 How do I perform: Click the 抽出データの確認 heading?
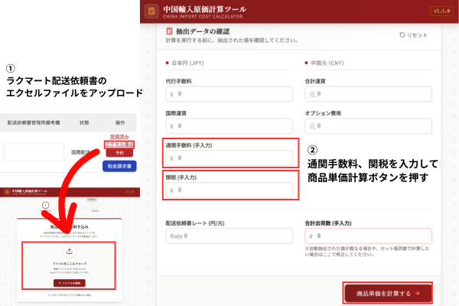point(203,31)
